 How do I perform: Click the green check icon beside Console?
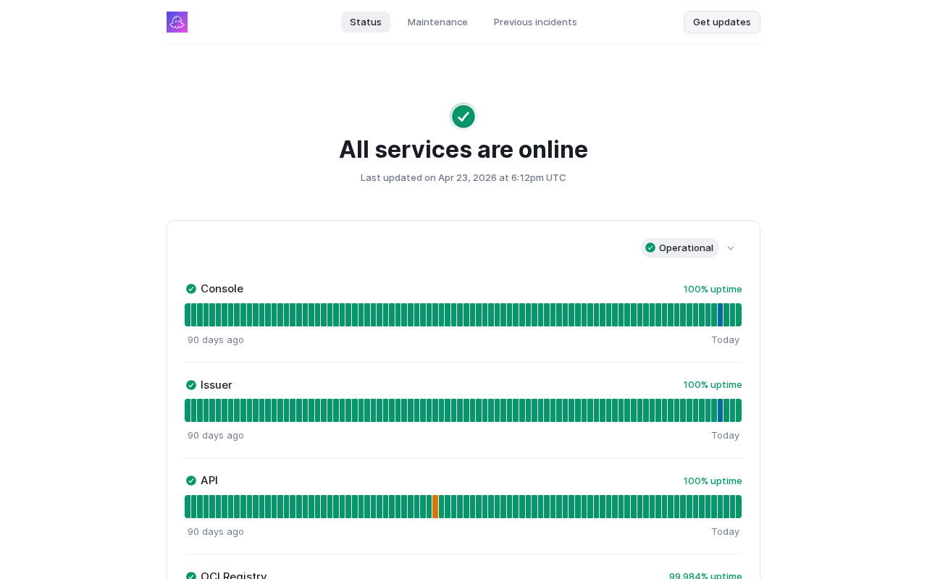(x=191, y=289)
